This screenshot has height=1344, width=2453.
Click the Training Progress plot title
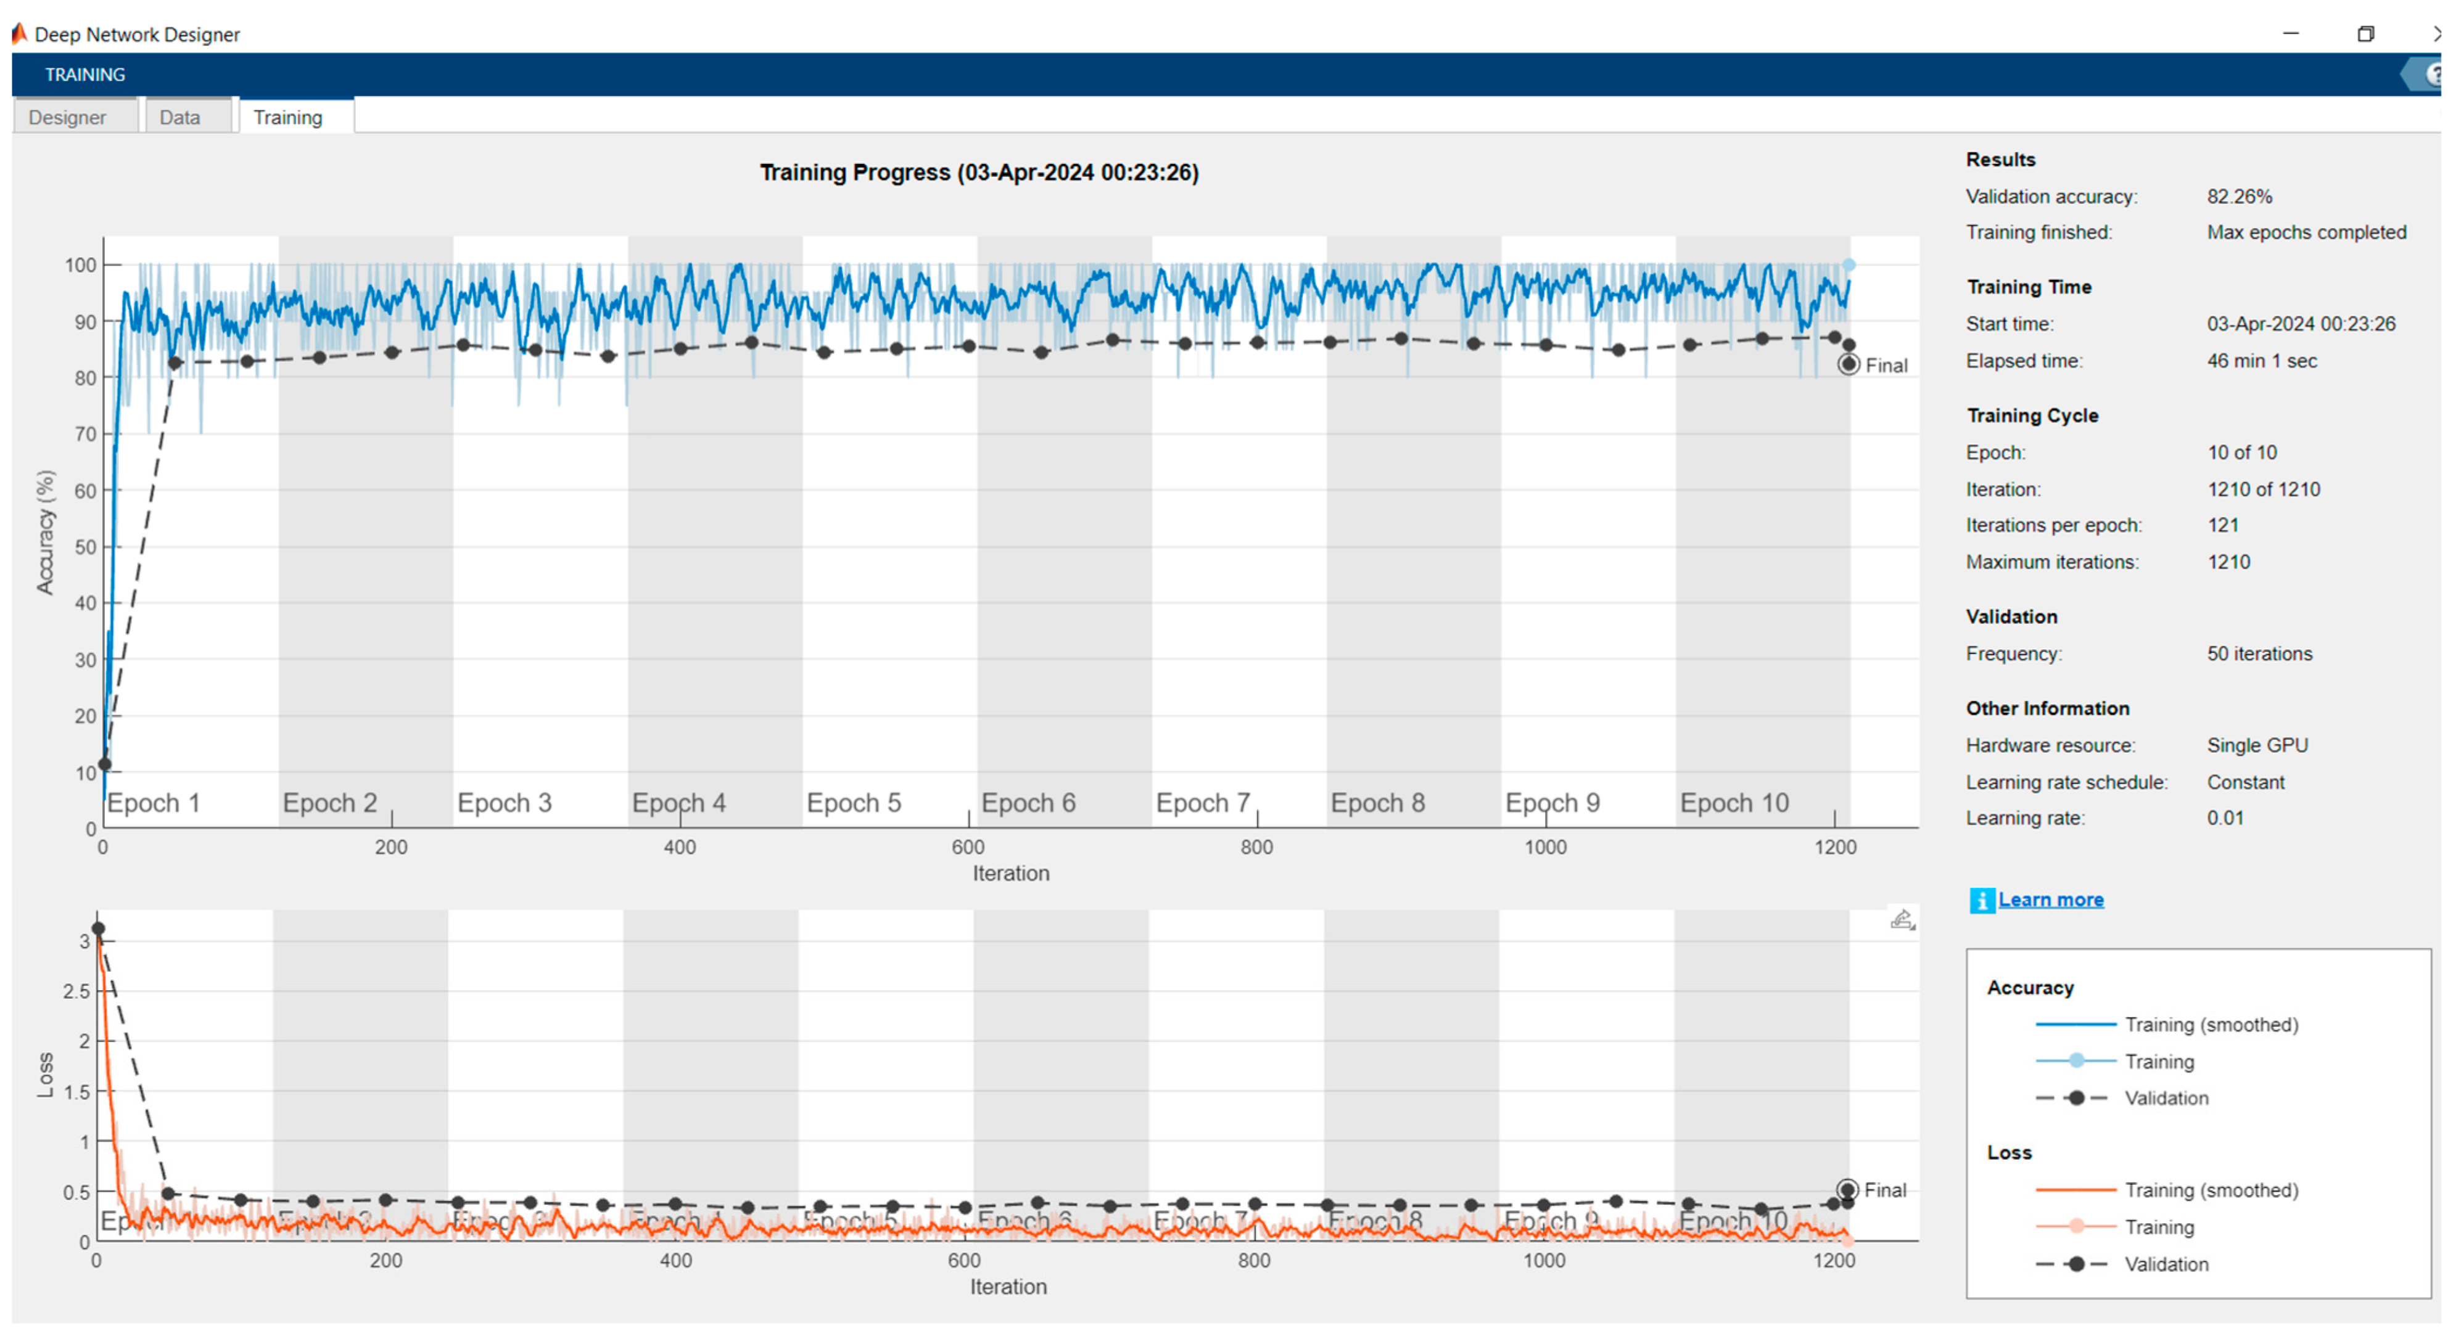[979, 172]
